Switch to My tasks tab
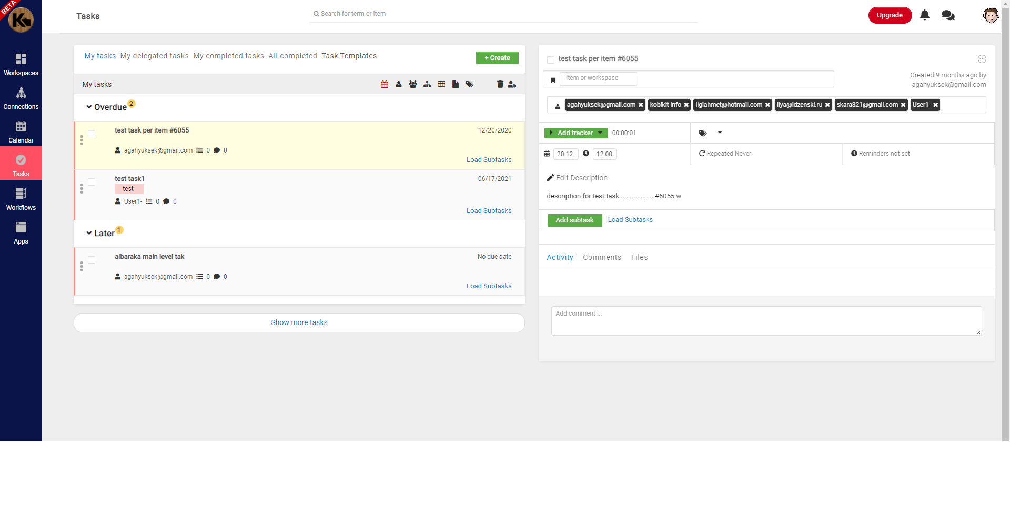The height and width of the screenshot is (506, 1010). click(100, 56)
